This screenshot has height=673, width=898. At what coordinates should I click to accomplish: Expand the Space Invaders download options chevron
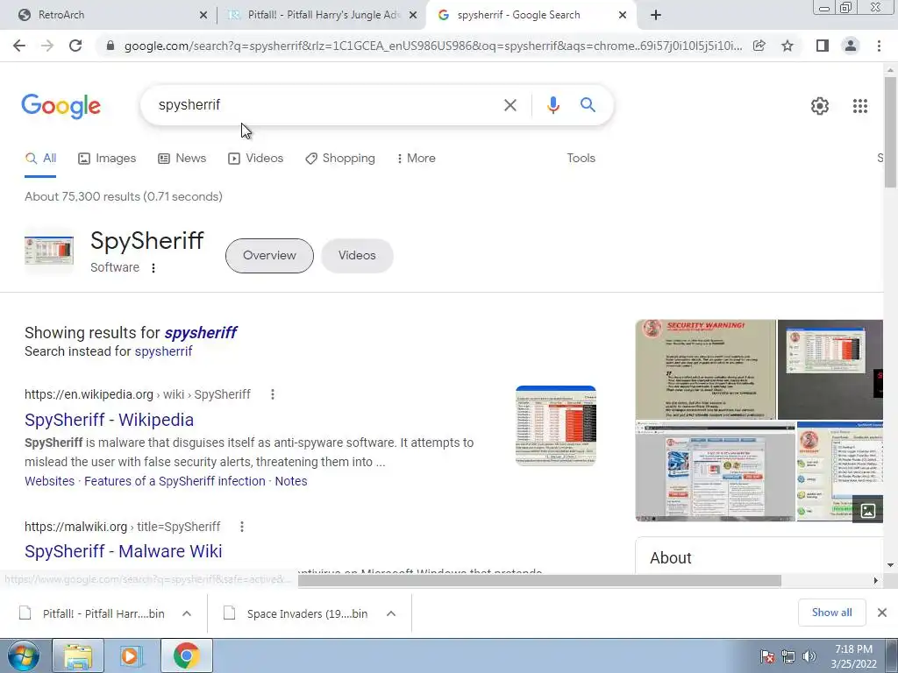[391, 613]
